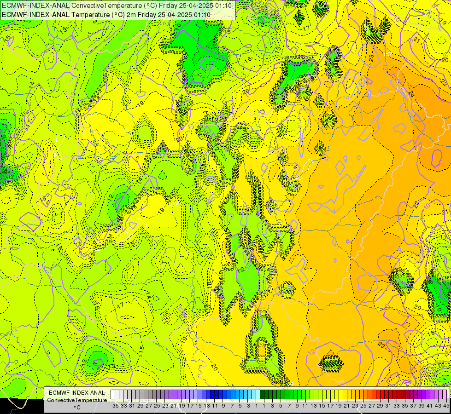Click legend scale value '-23'

[165, 406]
